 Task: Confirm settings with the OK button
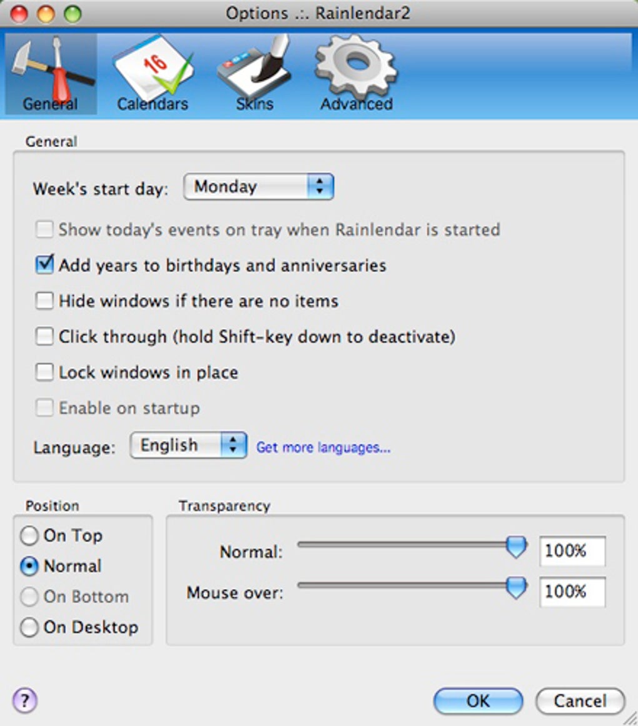coord(478,701)
